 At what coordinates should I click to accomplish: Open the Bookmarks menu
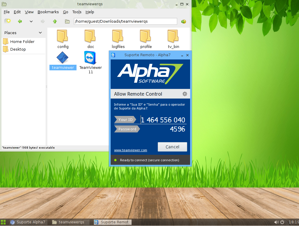(48, 12)
